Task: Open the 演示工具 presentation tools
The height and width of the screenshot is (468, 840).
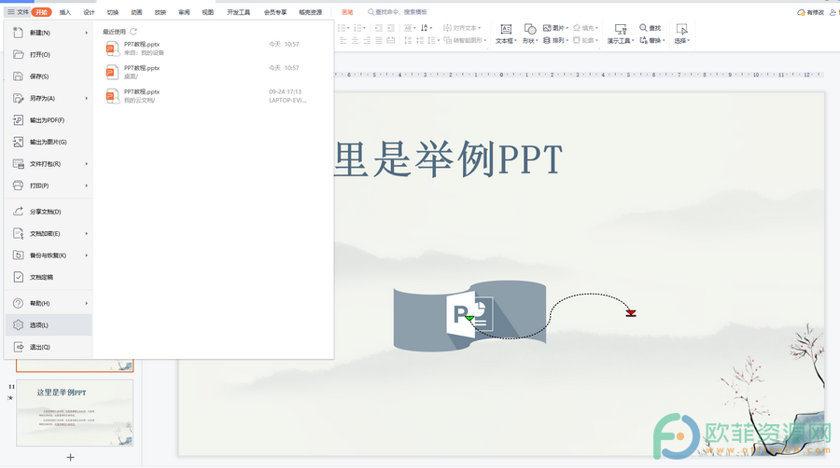Action: click(x=621, y=34)
